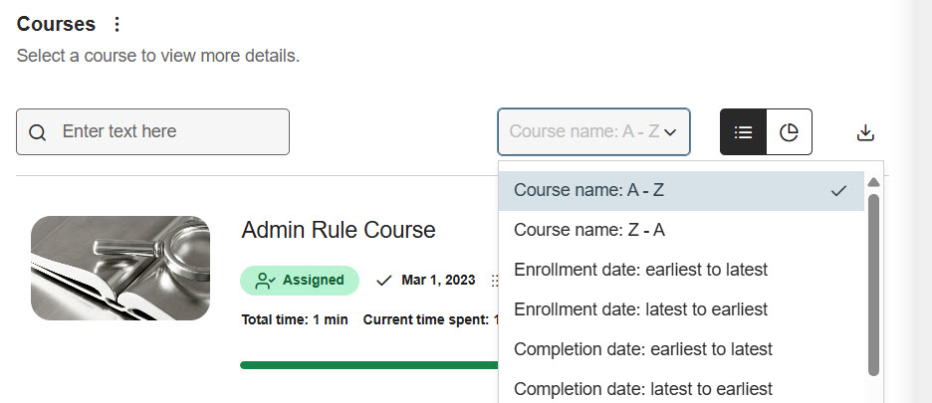
Task: Sort by Enrollment date: latest to earliest
Action: (640, 309)
